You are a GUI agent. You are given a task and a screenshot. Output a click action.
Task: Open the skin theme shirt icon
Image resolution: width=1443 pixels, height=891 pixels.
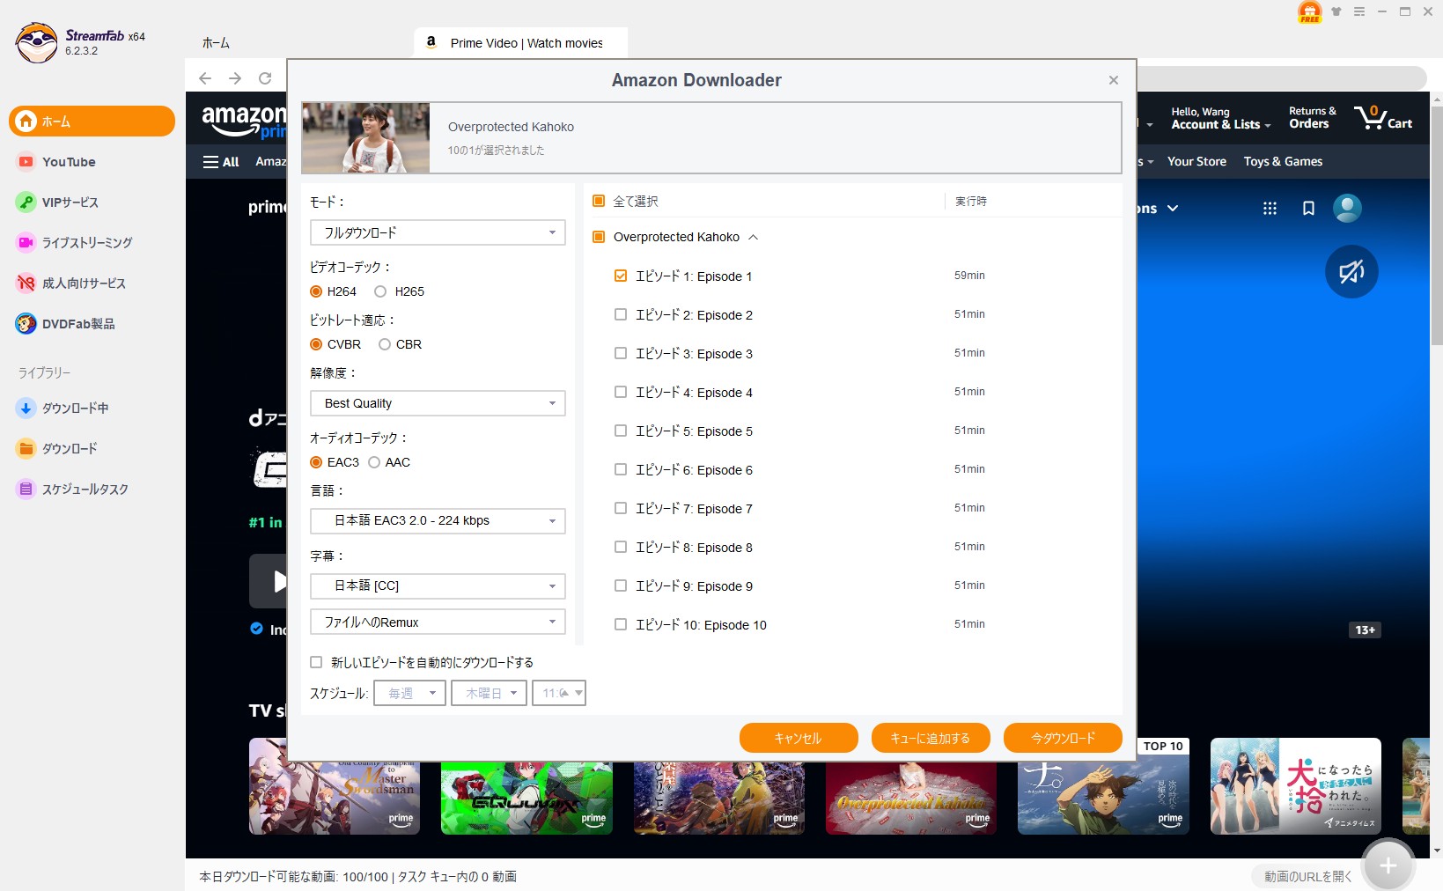[x=1336, y=11]
